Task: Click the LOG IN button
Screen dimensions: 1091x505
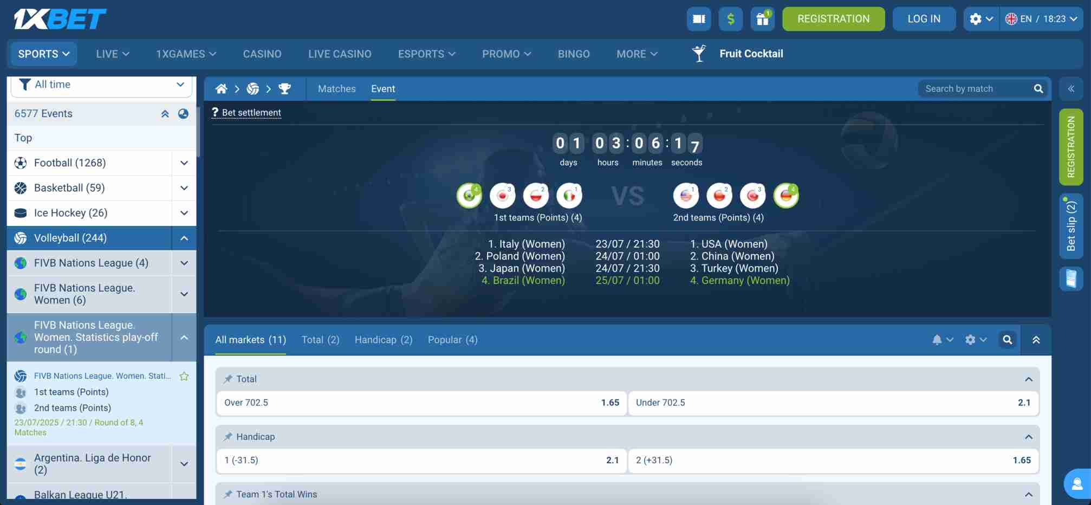Action: click(x=924, y=19)
